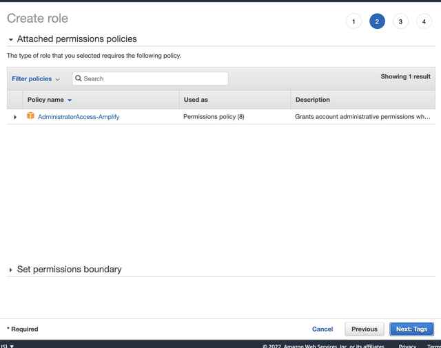Click the Grants account administrative permissions description
Viewport: 441px width, 348px height.
pos(362,117)
